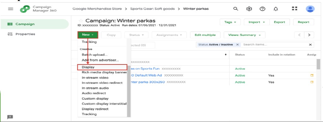The width and height of the screenshot is (323, 122).
Task: Click Active status in Sports Fun row
Action: coord(240,69)
